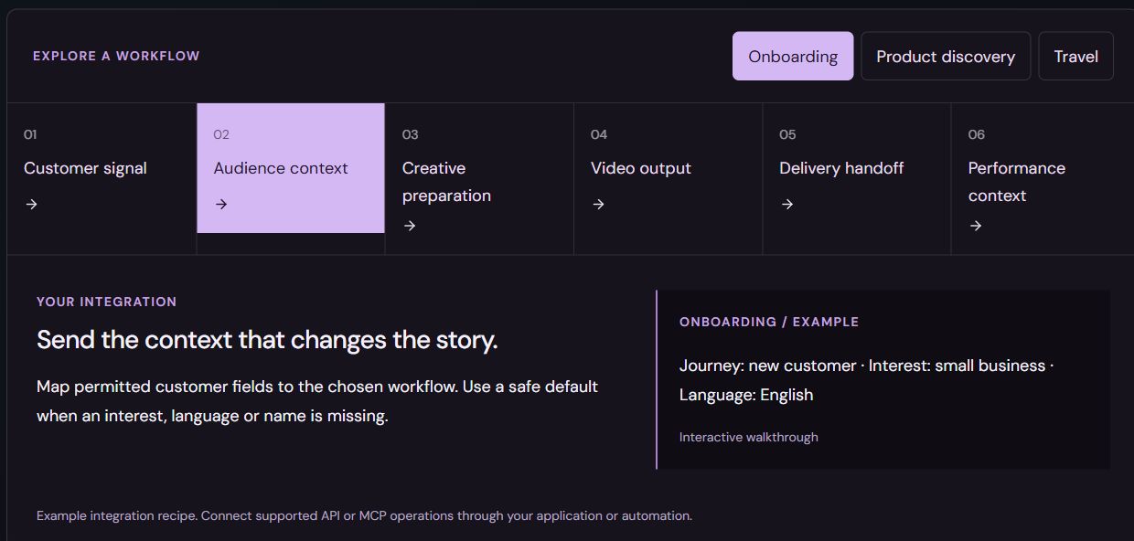The width and height of the screenshot is (1134, 541).
Task: Open step 01 Customer signal
Action: (102, 178)
